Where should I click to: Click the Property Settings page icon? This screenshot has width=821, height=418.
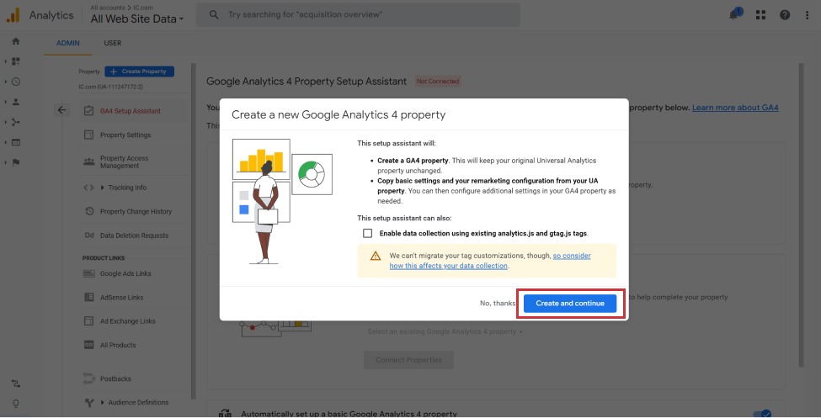tap(89, 135)
